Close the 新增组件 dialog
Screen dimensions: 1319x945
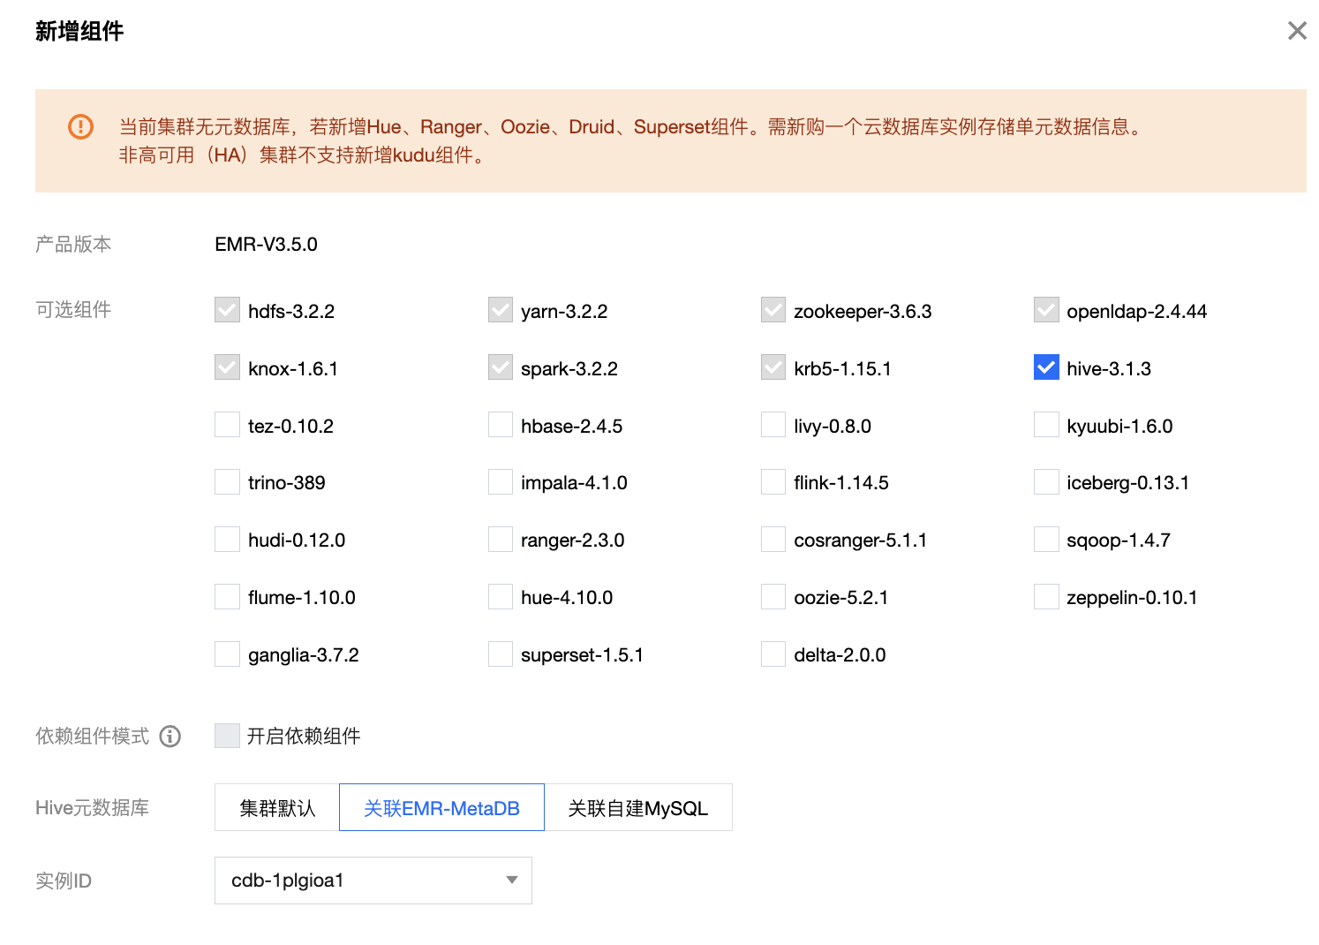(1296, 31)
